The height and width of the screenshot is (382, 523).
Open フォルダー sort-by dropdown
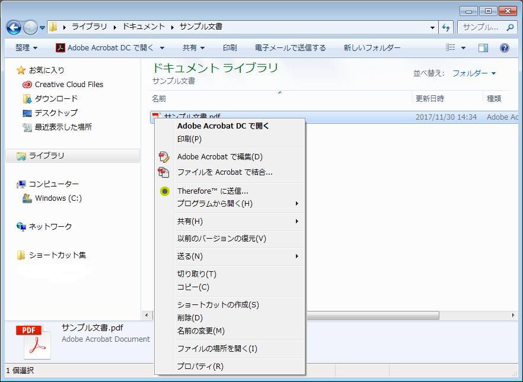coord(474,73)
